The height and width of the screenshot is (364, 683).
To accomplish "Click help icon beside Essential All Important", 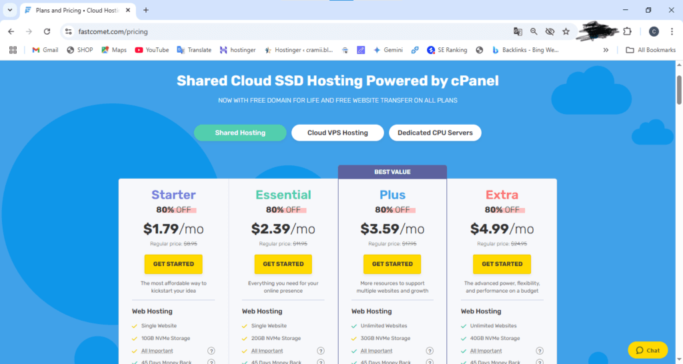I will coord(321,351).
